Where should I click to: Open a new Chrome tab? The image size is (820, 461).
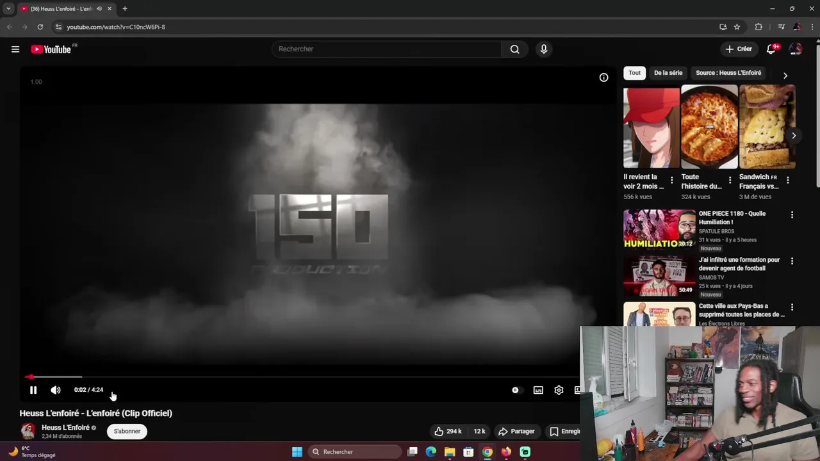[x=124, y=9]
